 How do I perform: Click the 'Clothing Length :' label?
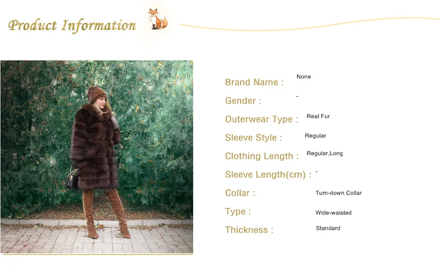tap(262, 156)
